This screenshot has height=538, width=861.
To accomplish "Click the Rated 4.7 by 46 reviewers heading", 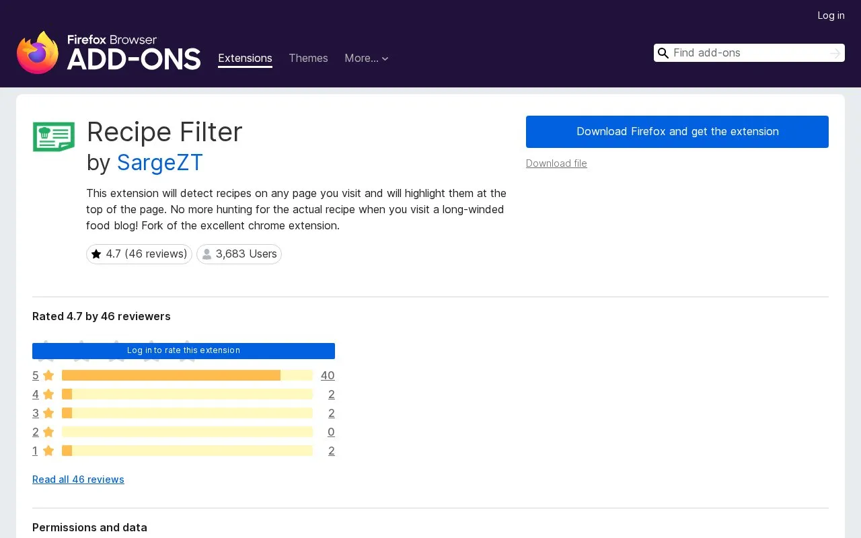I will tap(102, 316).
